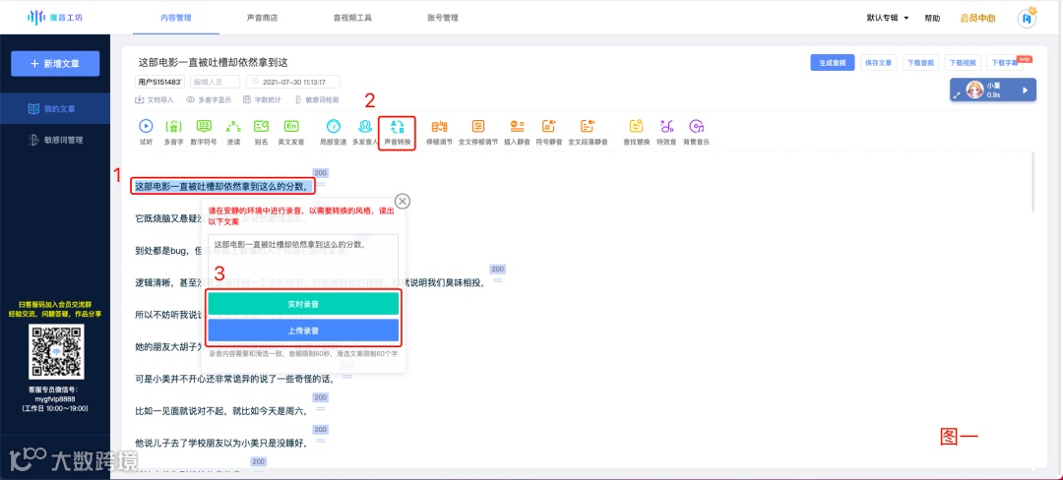Click the line starting 比如一见面就说对不起
1063x480 pixels.
[221, 410]
